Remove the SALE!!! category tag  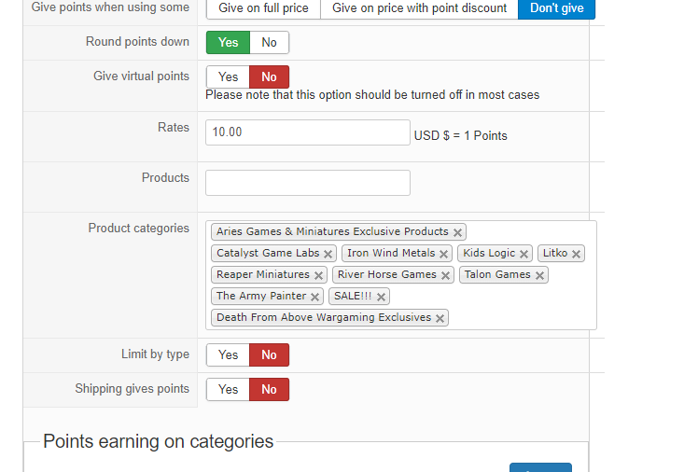point(382,297)
